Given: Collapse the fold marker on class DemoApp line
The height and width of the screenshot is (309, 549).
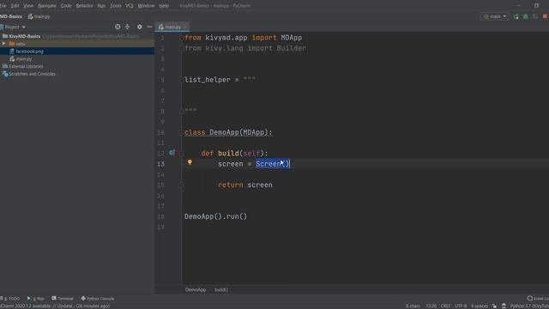Looking at the screenshot, I should pyautogui.click(x=182, y=132).
